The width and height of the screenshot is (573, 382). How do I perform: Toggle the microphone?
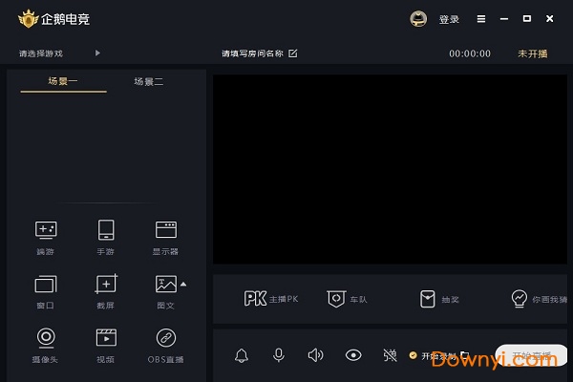(x=279, y=355)
